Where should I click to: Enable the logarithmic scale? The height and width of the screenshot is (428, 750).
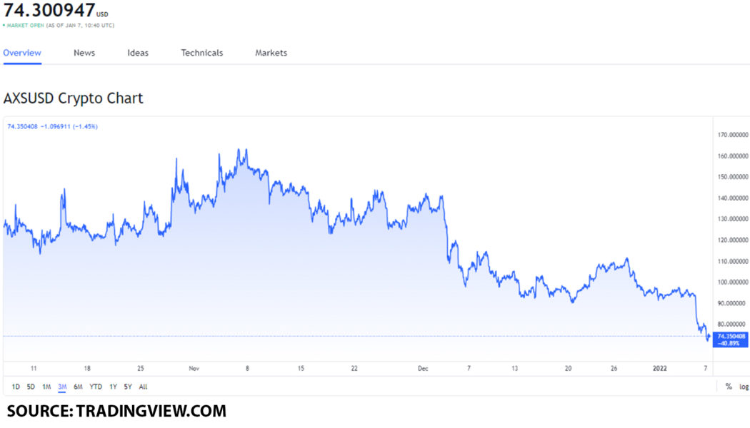tap(744, 386)
